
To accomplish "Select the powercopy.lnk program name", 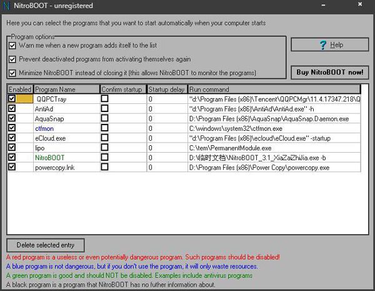I will click(x=55, y=168).
